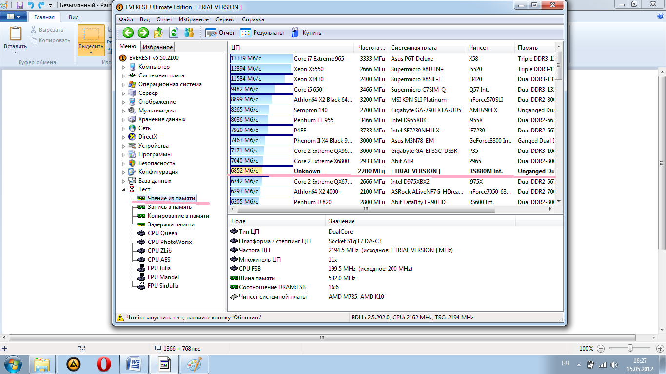Click the Paint zoom slider handle

[630, 348]
